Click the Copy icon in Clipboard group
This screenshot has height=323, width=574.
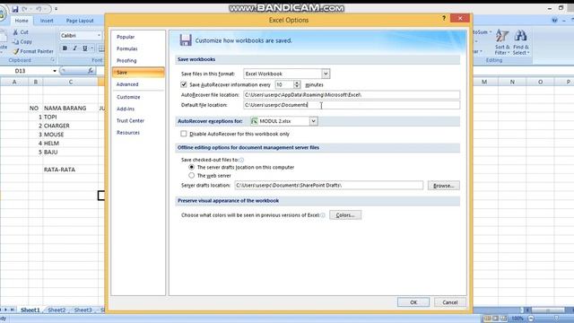(15, 42)
